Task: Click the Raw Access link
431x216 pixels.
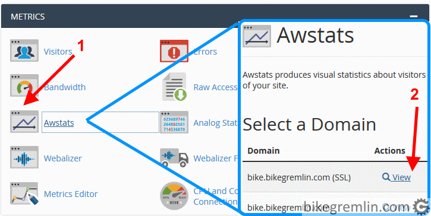Action: pos(215,87)
